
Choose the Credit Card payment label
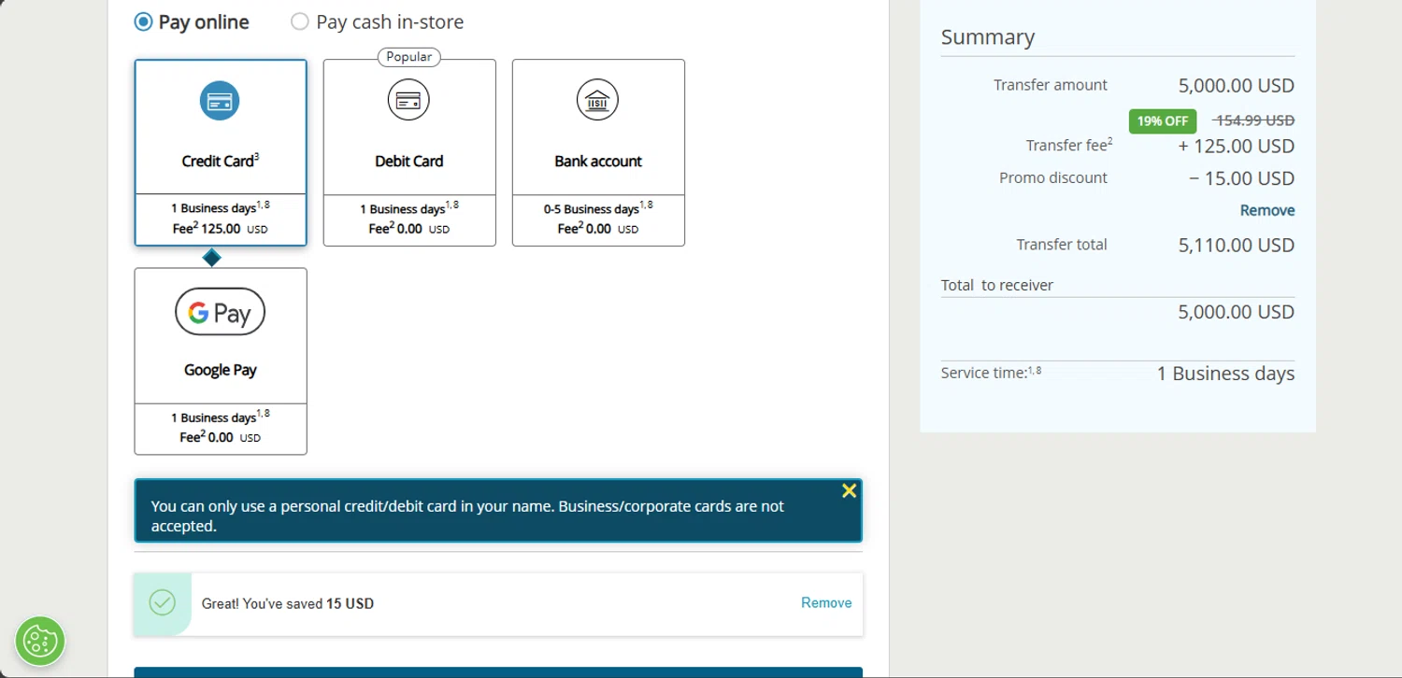pyautogui.click(x=220, y=161)
